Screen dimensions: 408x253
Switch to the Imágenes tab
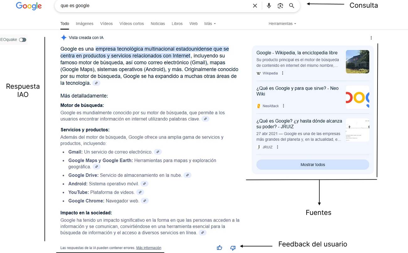point(84,23)
